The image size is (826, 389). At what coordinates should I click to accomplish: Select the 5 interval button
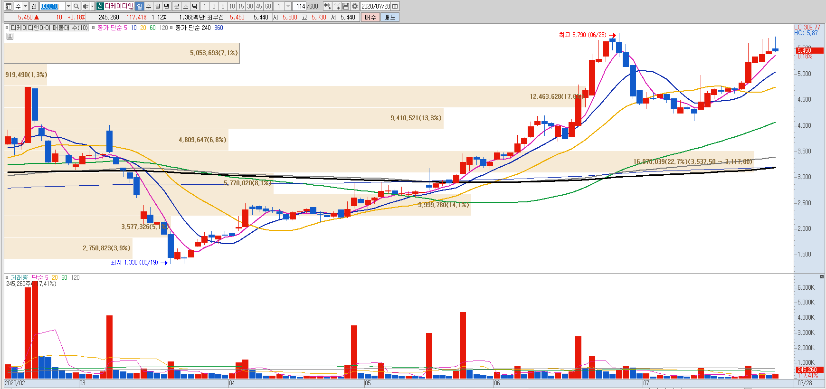click(x=223, y=6)
